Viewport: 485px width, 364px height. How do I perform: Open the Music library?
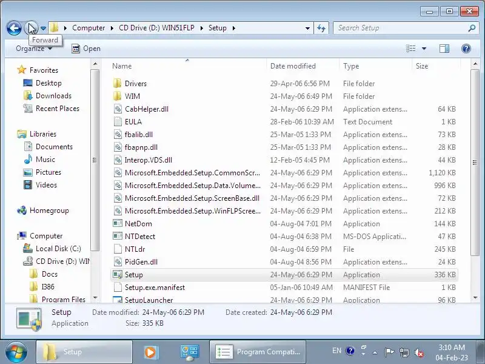click(45, 160)
